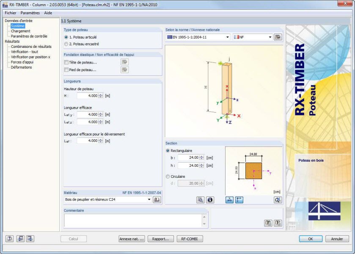
Task: Select Paramètres de contrôle tree item
Action: click(29, 36)
